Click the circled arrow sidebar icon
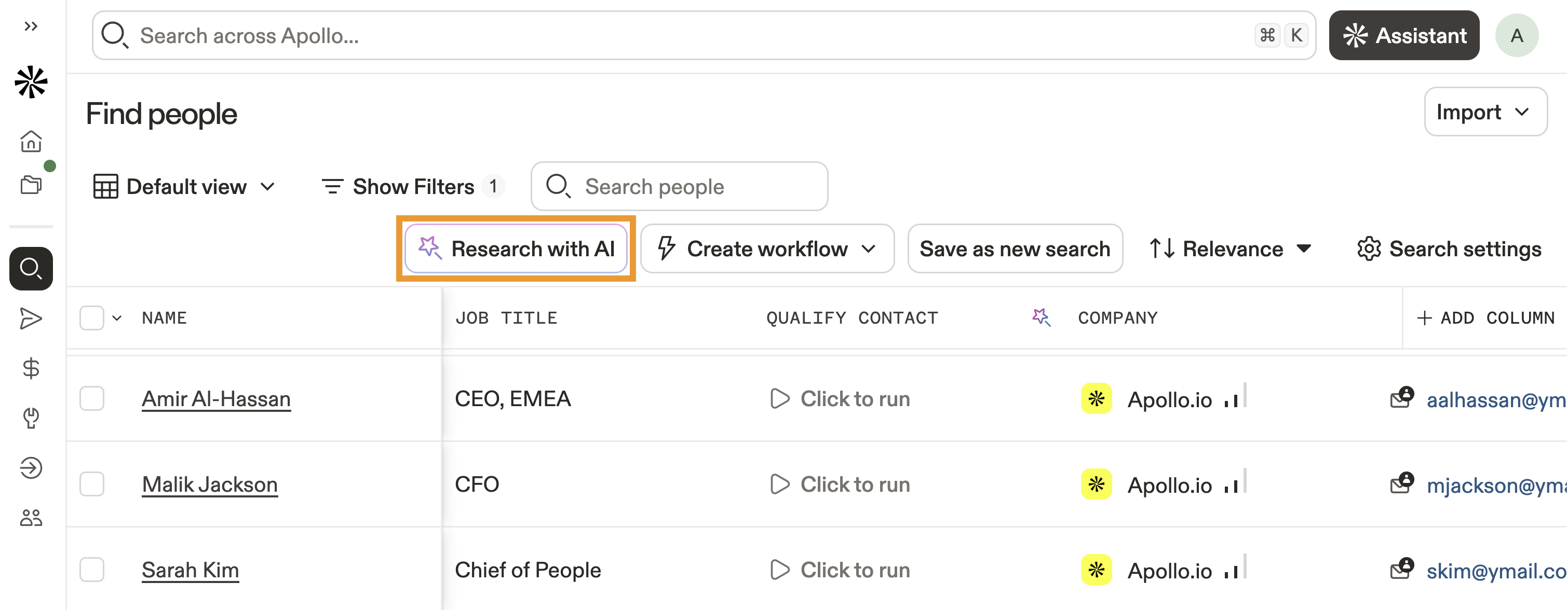This screenshot has height=610, width=1567. tap(31, 468)
